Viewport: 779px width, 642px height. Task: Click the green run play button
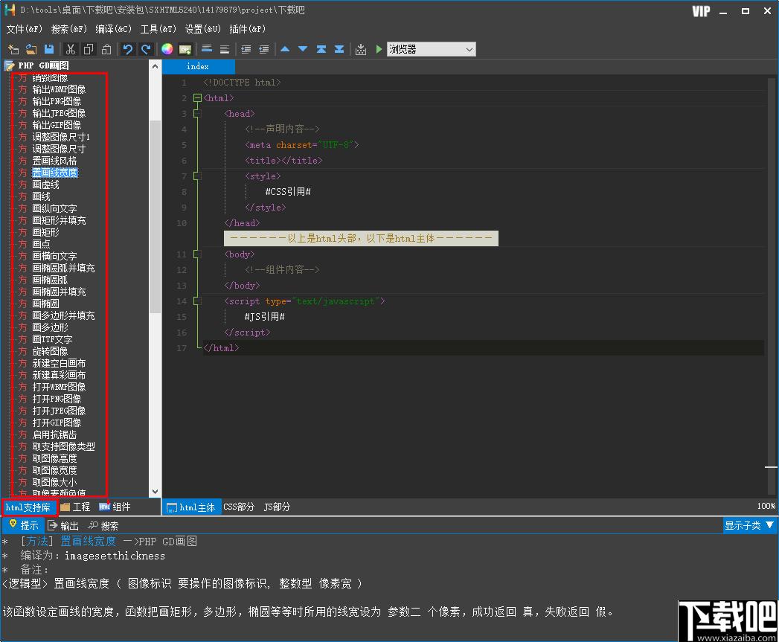pyautogui.click(x=379, y=48)
